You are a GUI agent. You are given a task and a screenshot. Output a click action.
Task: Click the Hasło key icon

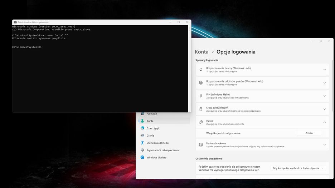(201, 122)
